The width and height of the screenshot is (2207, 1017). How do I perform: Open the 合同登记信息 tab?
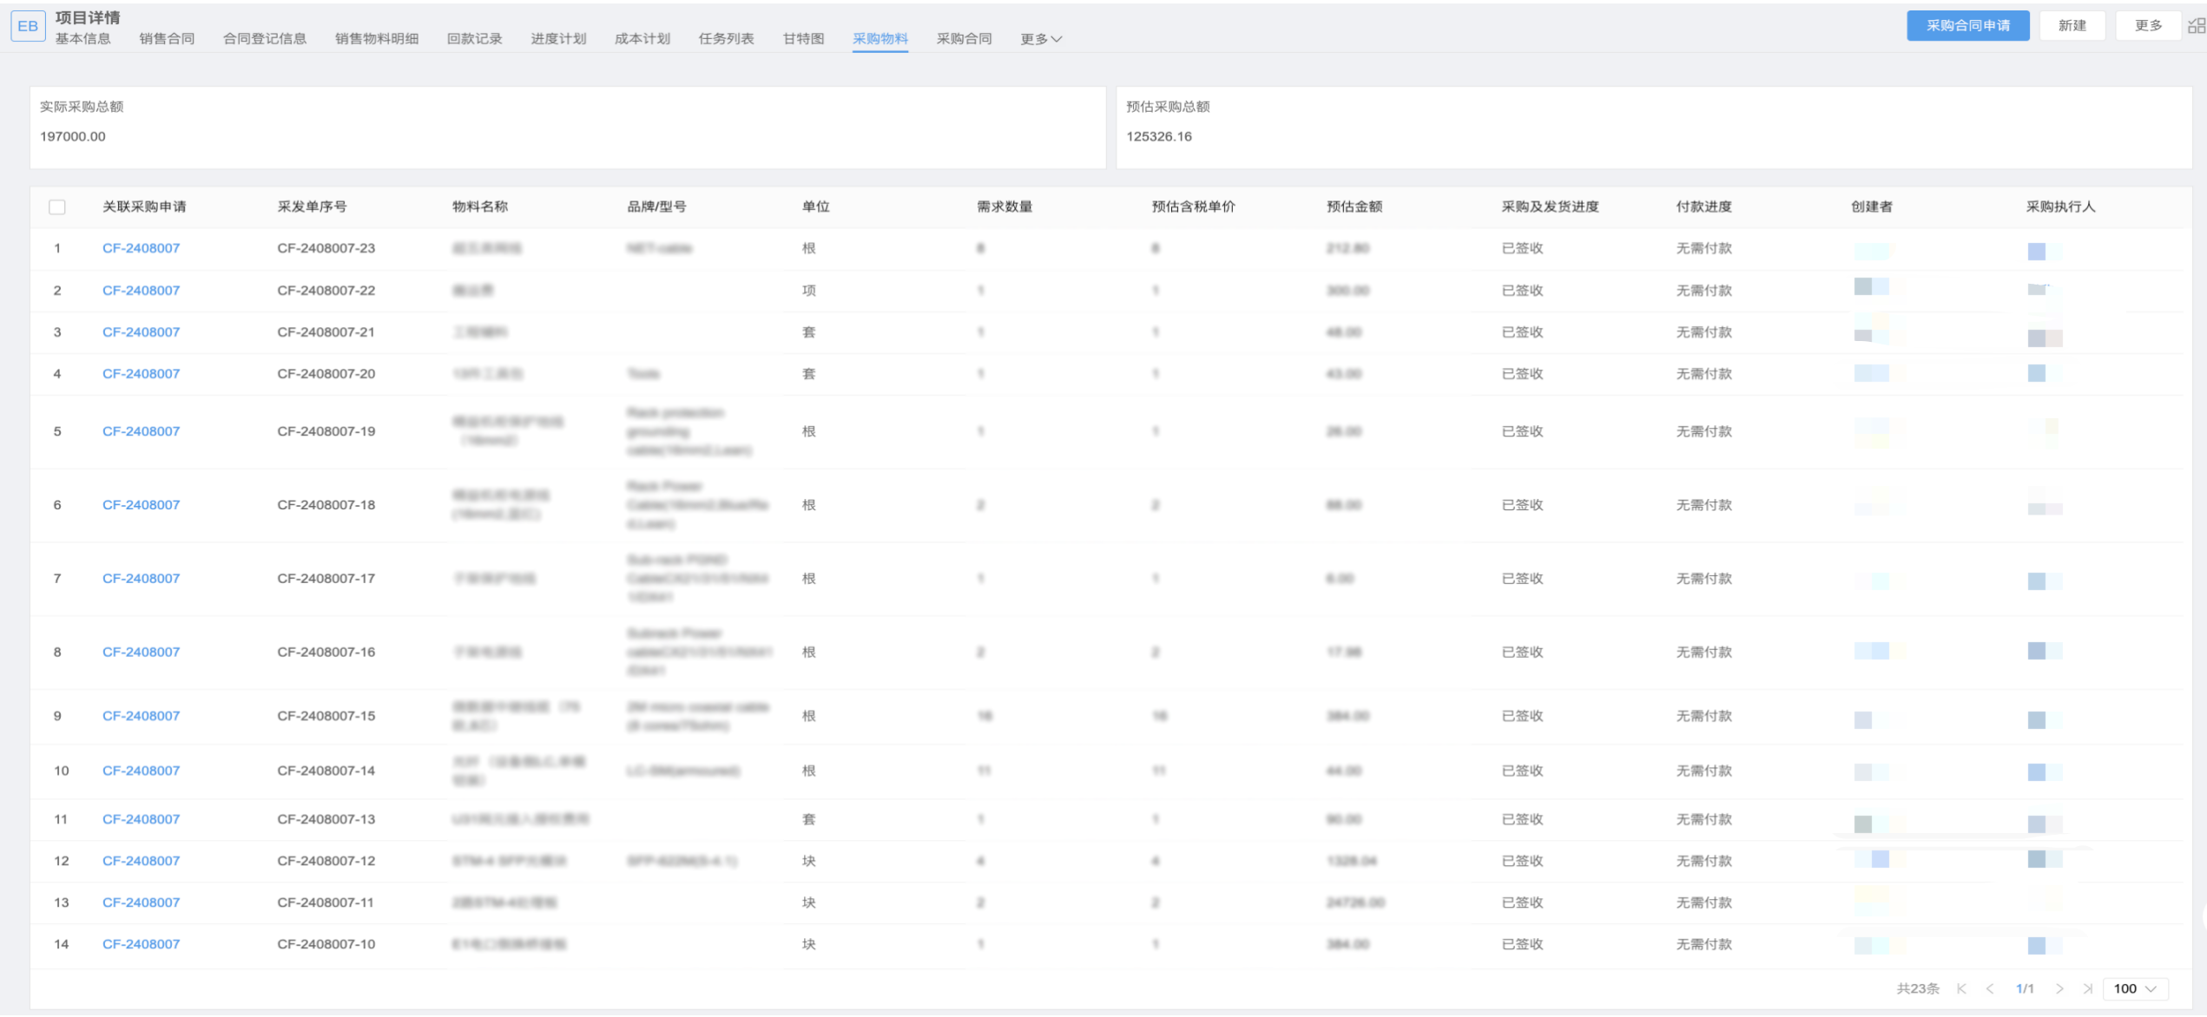tap(265, 38)
